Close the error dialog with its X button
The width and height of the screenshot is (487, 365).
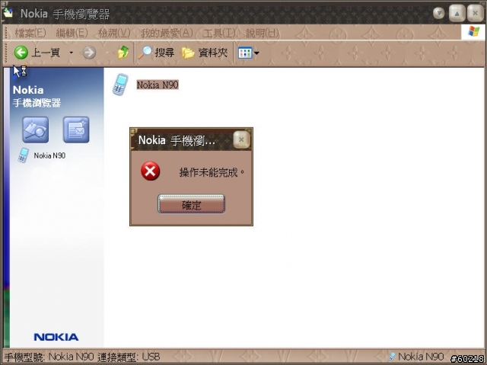[x=241, y=139]
